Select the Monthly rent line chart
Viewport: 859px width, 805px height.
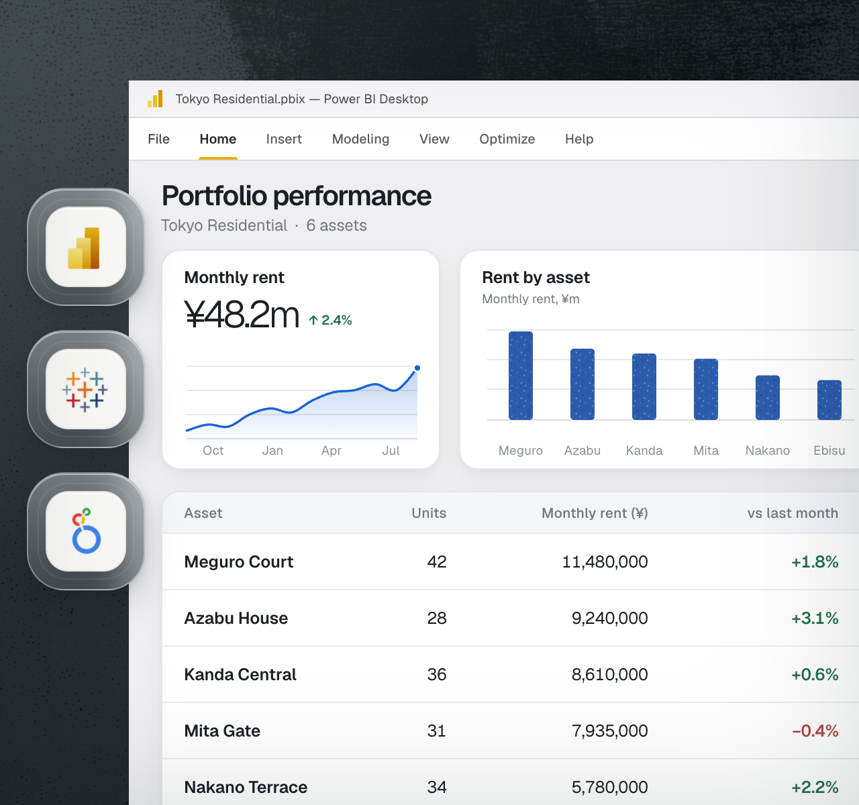[302, 402]
